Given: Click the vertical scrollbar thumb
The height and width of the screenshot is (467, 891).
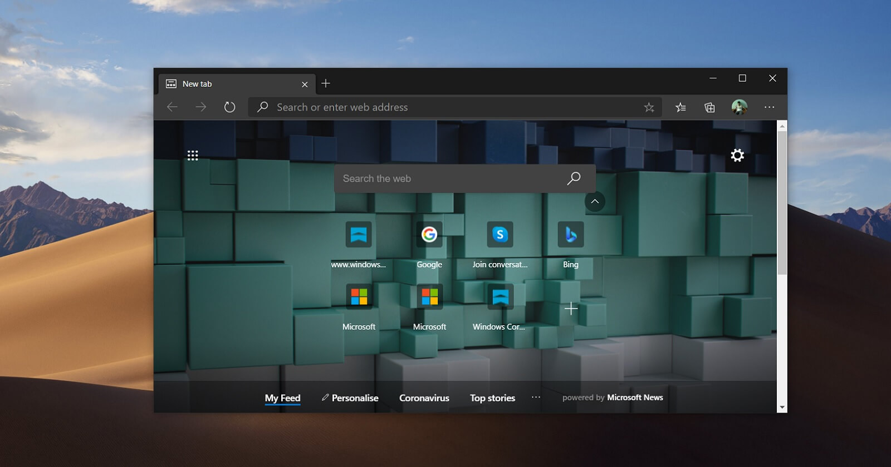Looking at the screenshot, I should click(x=782, y=203).
